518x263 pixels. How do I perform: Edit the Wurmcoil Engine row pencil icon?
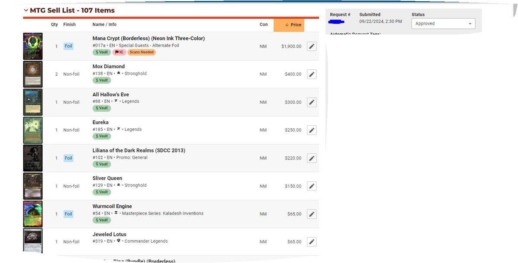pyautogui.click(x=312, y=214)
